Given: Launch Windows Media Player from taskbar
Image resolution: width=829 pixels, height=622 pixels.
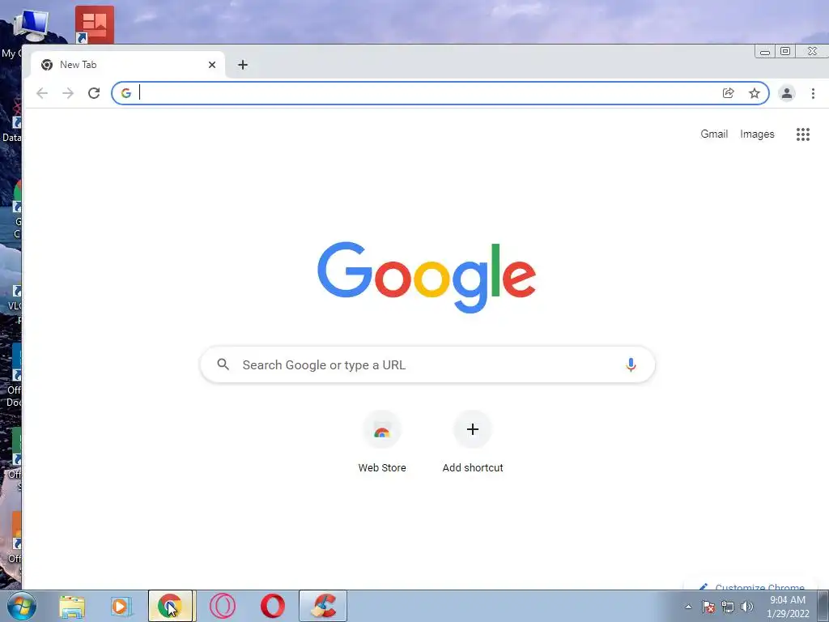Looking at the screenshot, I should point(121,606).
